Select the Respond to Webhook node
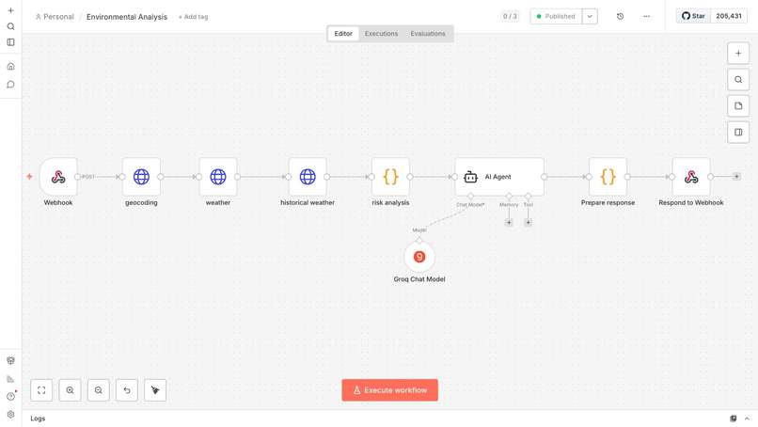The width and height of the screenshot is (758, 427). click(x=691, y=177)
